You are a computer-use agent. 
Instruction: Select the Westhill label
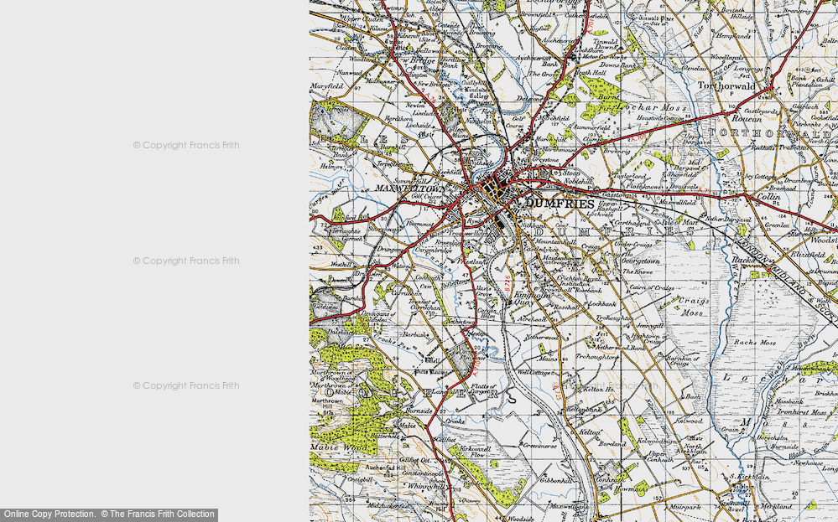point(341,264)
